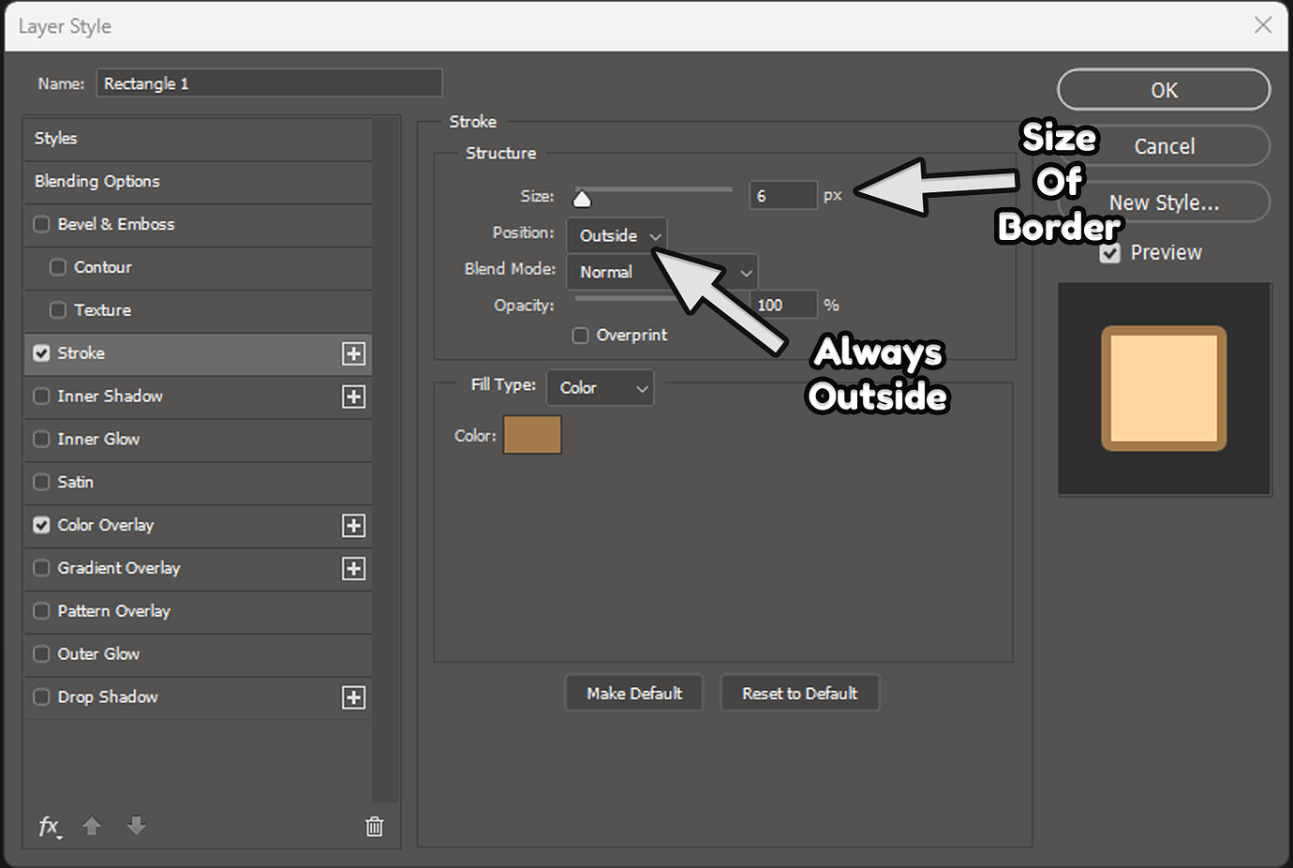Click the down arrow to move effect down
Viewport: 1293px width, 868px height.
pos(136,827)
